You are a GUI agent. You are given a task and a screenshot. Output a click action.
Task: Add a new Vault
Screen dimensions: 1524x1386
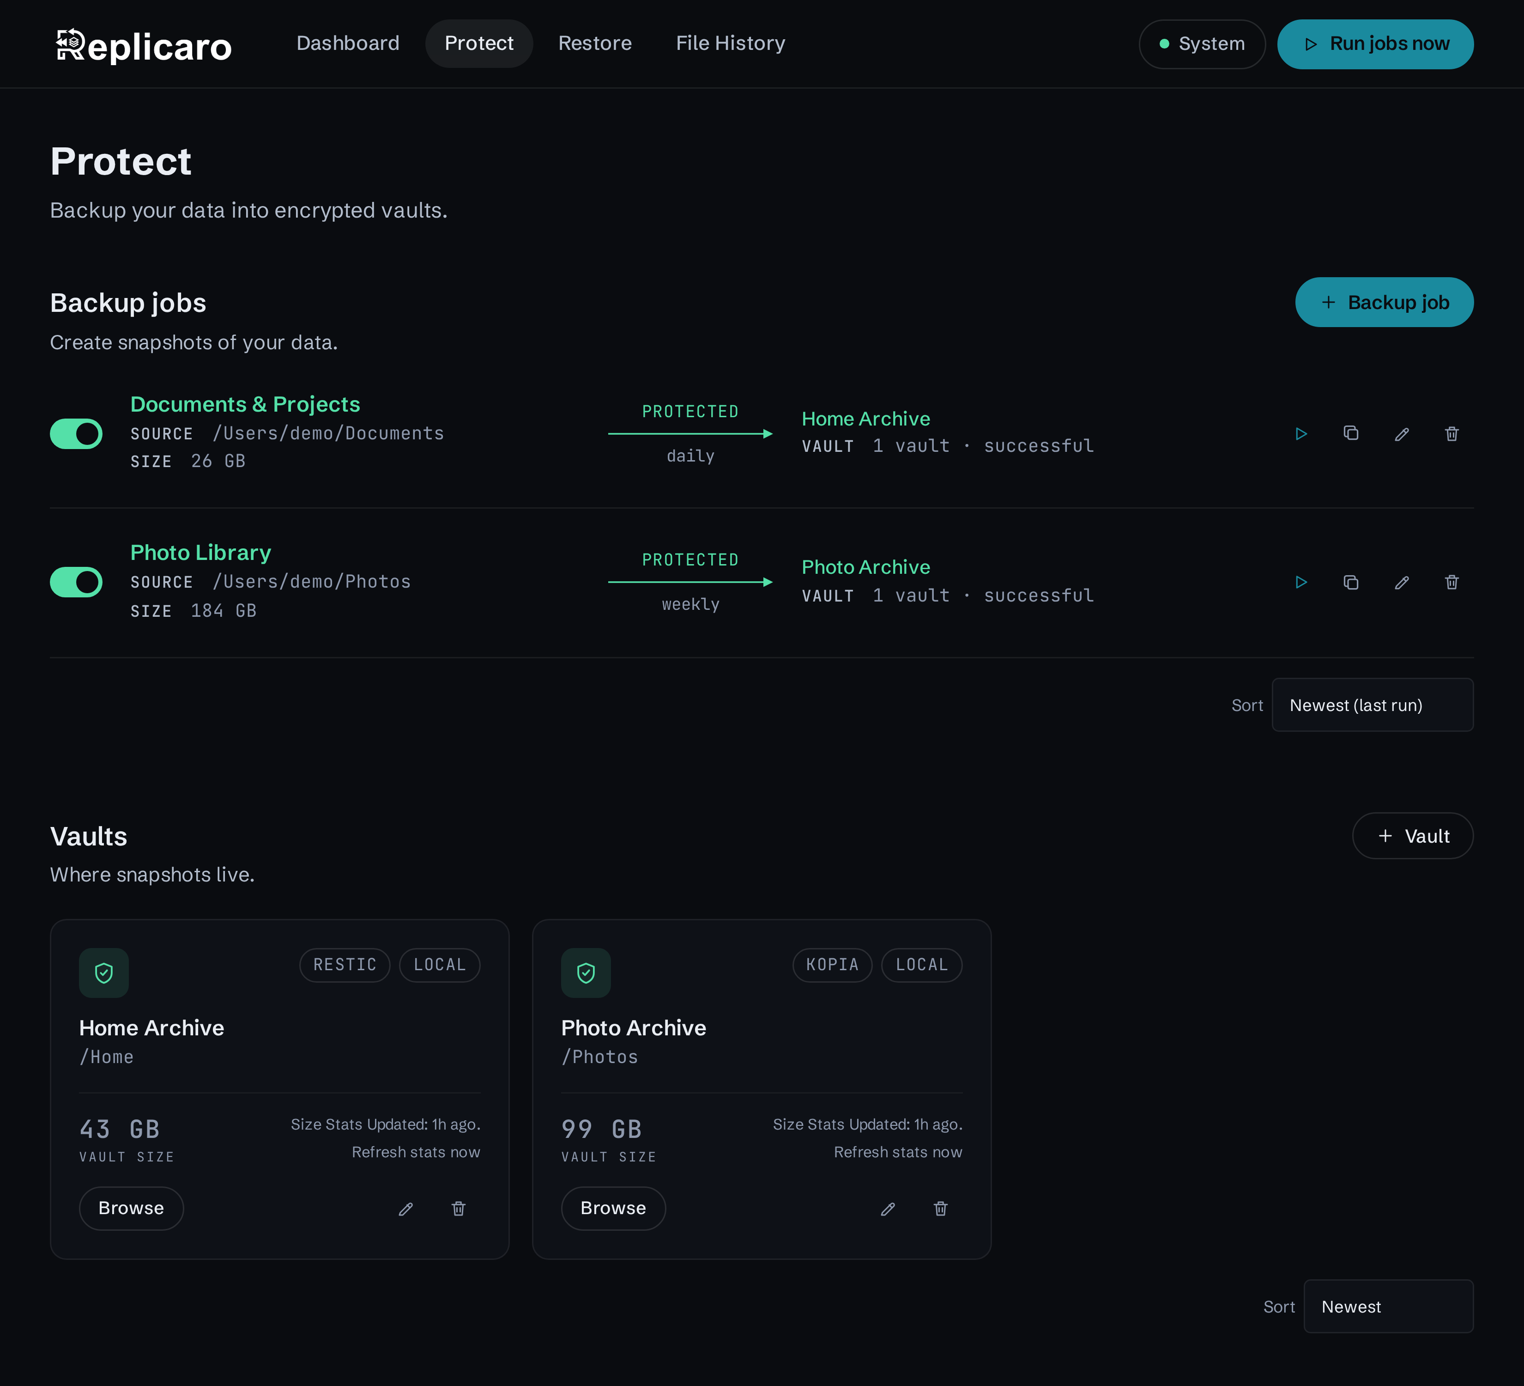click(x=1413, y=836)
